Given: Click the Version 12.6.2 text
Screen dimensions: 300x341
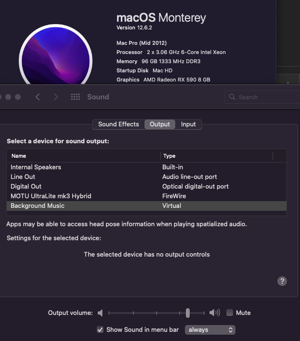Looking at the screenshot, I should click(x=134, y=27).
